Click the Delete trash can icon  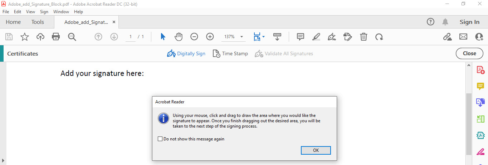pos(363,37)
